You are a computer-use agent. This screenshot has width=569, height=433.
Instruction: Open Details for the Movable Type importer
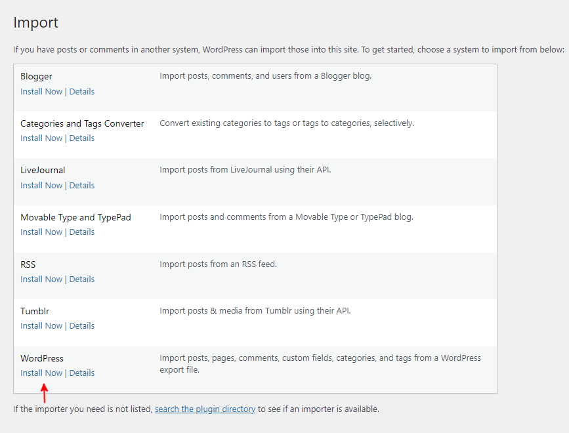[81, 232]
